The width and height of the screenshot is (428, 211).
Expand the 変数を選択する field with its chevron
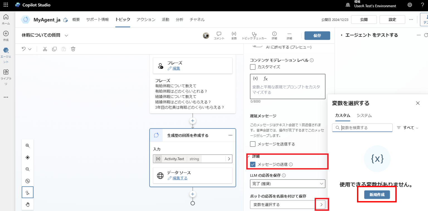321,204
